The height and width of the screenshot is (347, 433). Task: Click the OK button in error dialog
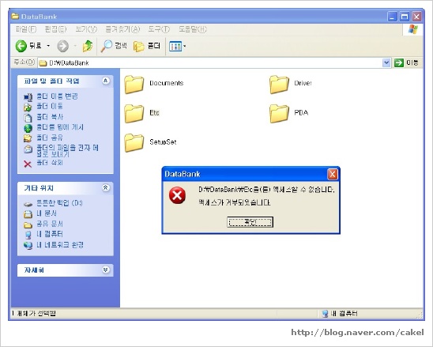(250, 222)
